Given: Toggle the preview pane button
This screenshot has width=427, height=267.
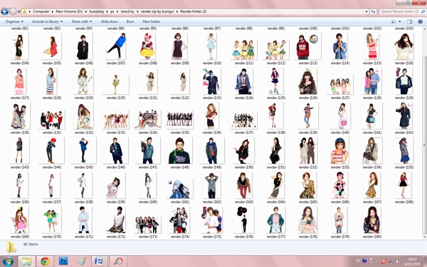Looking at the screenshot, I should pos(410,21).
